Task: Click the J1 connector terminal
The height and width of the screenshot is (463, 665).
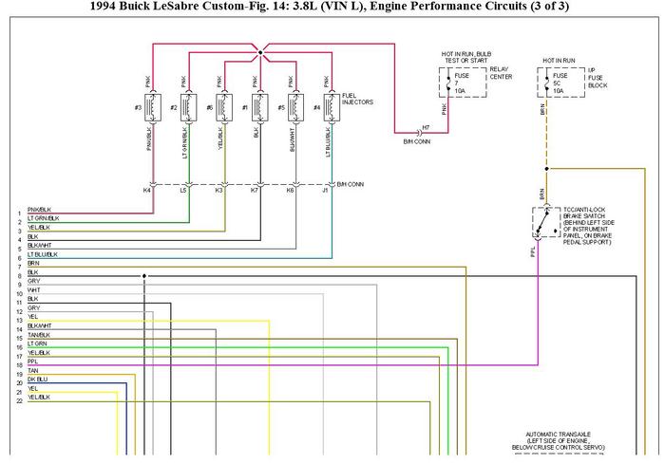Action: point(332,185)
